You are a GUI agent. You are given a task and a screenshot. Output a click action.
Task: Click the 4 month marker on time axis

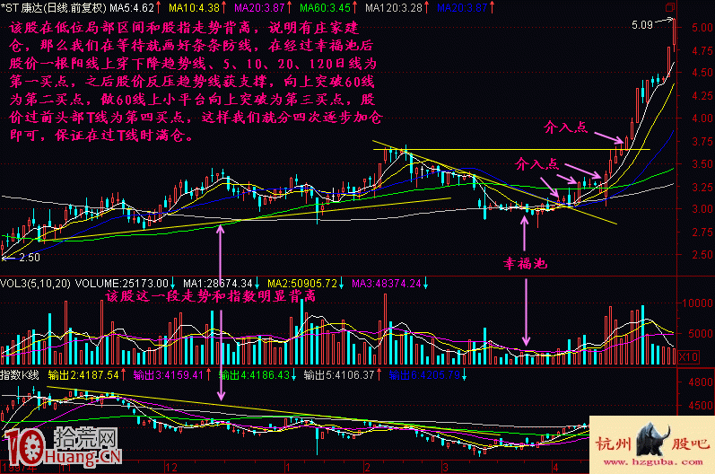coord(555,468)
